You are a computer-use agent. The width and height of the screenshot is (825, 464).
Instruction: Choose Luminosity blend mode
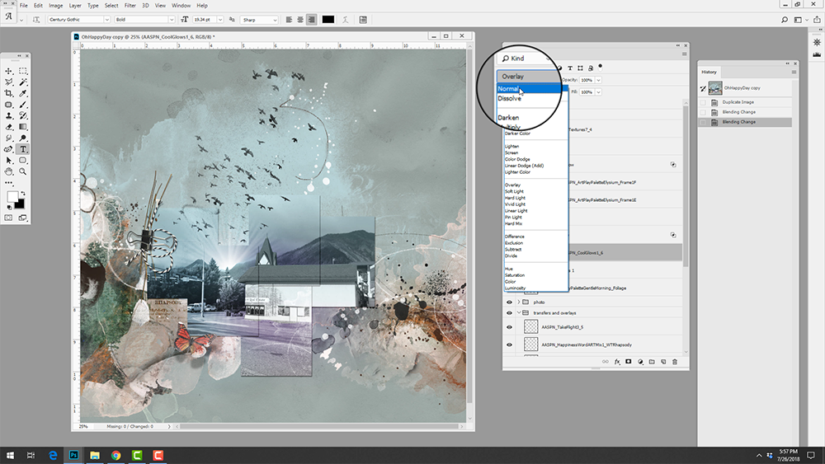coord(515,288)
